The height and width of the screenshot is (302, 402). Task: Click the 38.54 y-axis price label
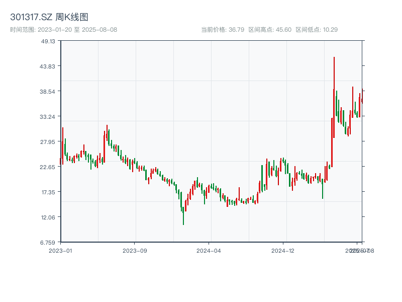coord(48,92)
